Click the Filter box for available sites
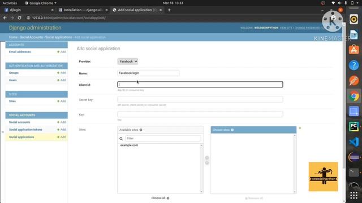The height and width of the screenshot is (203, 362). pyautogui.click(x=163, y=138)
